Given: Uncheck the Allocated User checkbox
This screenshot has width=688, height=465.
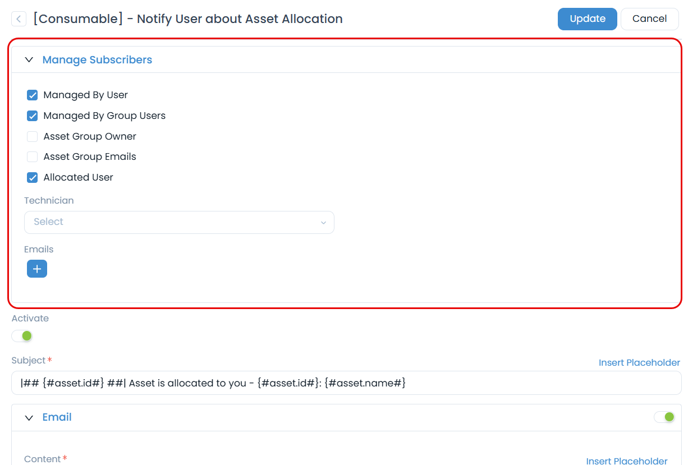Looking at the screenshot, I should click(x=33, y=178).
